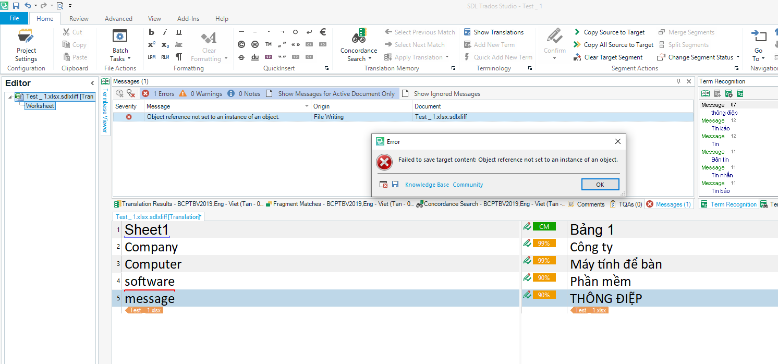Switch to the TQAs (0) panel tab
778x364 pixels.
(x=626, y=204)
